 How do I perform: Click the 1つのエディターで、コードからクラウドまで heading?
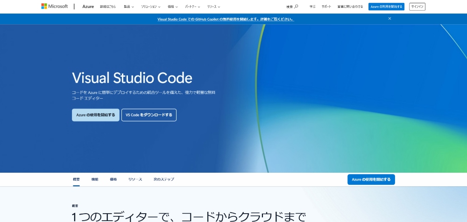coord(189,217)
